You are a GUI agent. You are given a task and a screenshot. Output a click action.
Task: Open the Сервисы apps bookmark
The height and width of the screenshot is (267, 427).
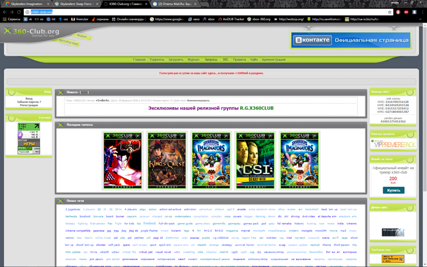click(11, 19)
